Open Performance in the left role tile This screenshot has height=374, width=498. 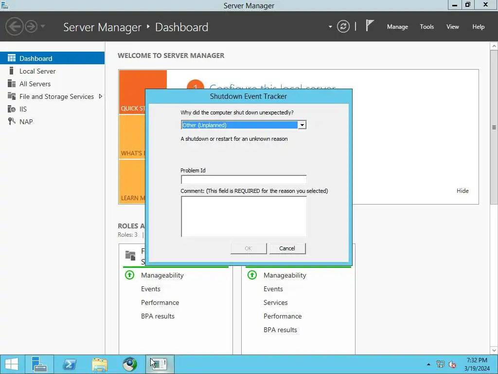tap(160, 302)
